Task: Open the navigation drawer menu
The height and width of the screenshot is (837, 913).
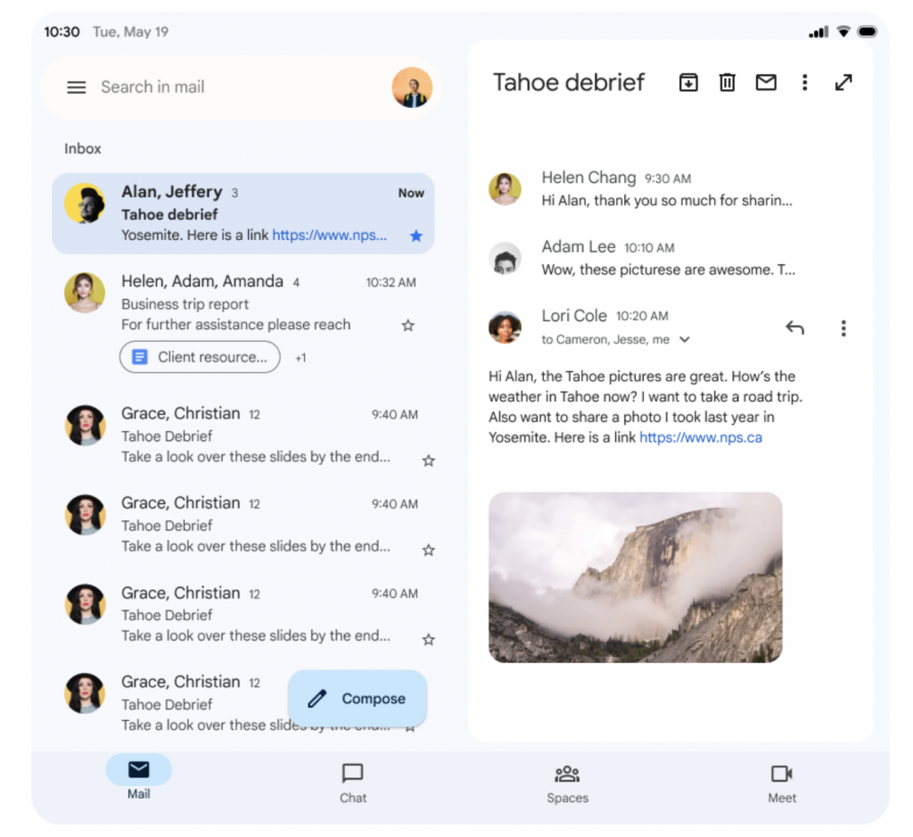Action: (x=77, y=87)
